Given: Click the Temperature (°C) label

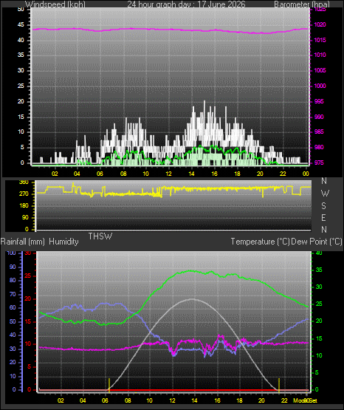Looking at the screenshot, I should click(260, 242).
